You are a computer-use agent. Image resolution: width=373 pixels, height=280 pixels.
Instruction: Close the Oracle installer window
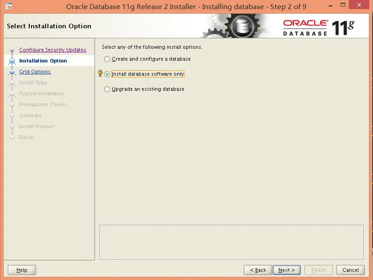(x=359, y=5)
